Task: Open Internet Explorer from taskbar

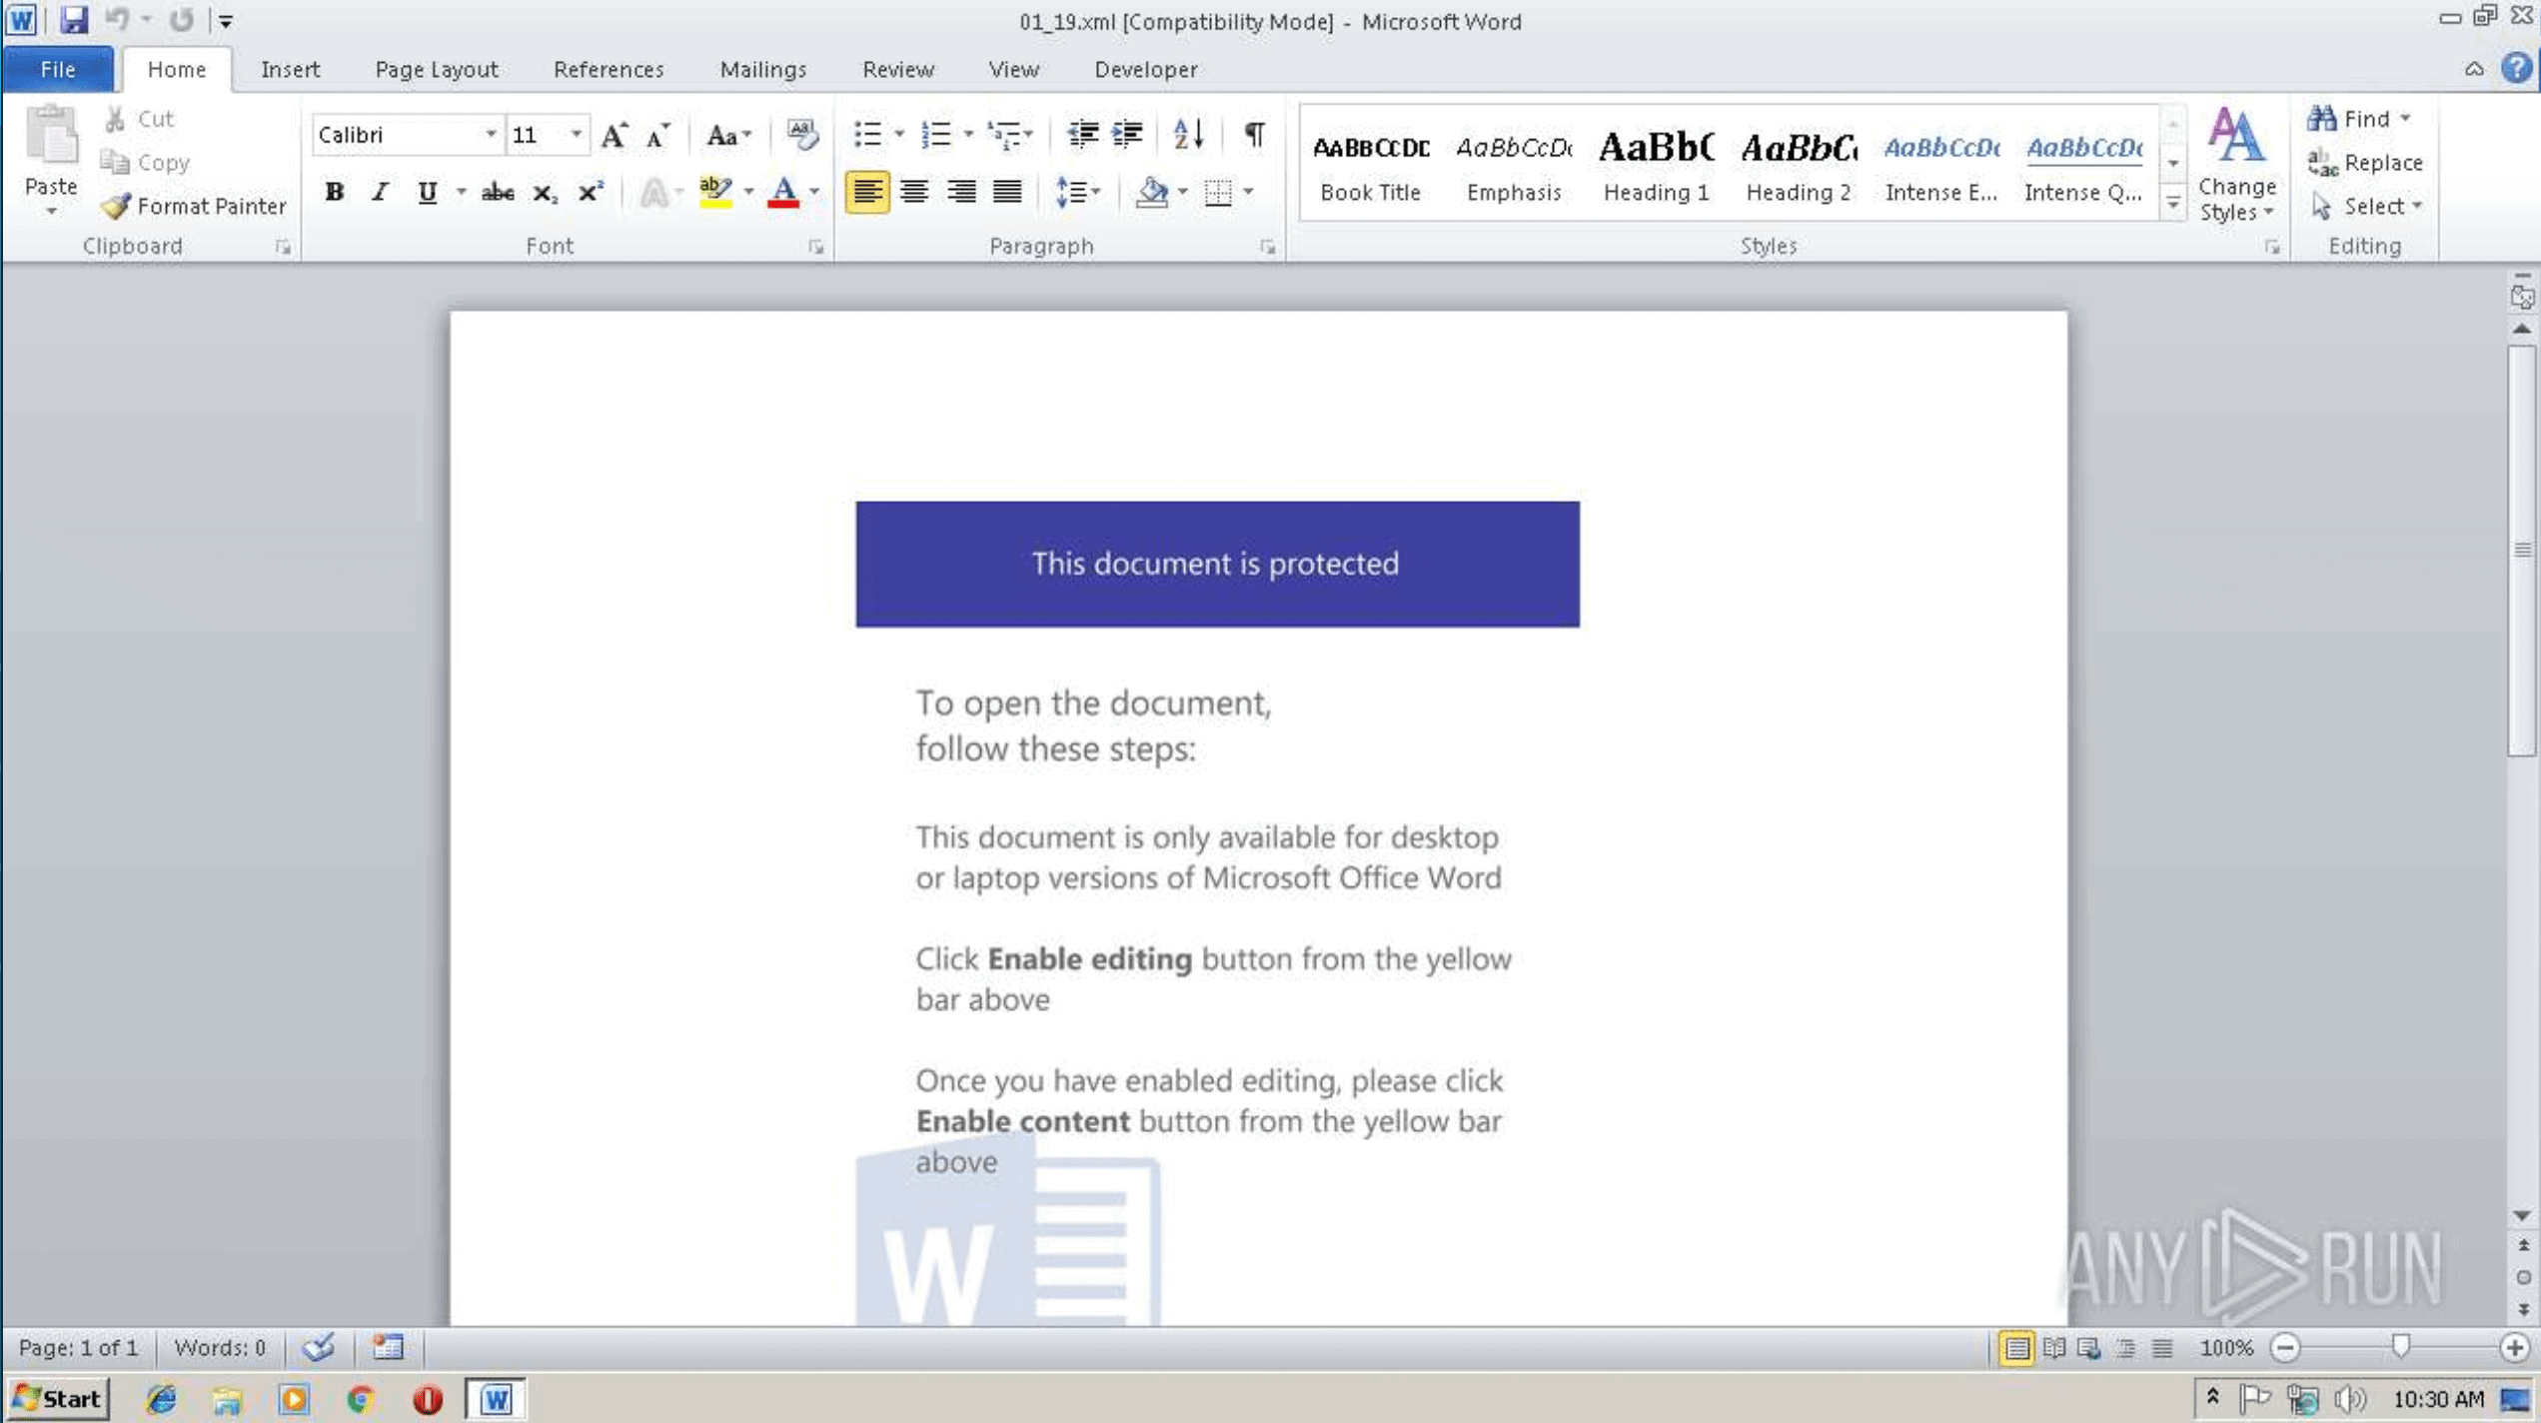Action: pos(162,1399)
